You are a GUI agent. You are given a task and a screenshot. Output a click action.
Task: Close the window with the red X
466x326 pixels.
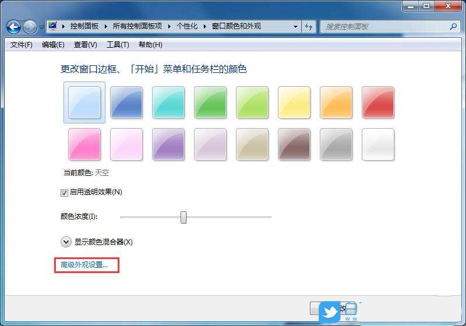(x=448, y=6)
